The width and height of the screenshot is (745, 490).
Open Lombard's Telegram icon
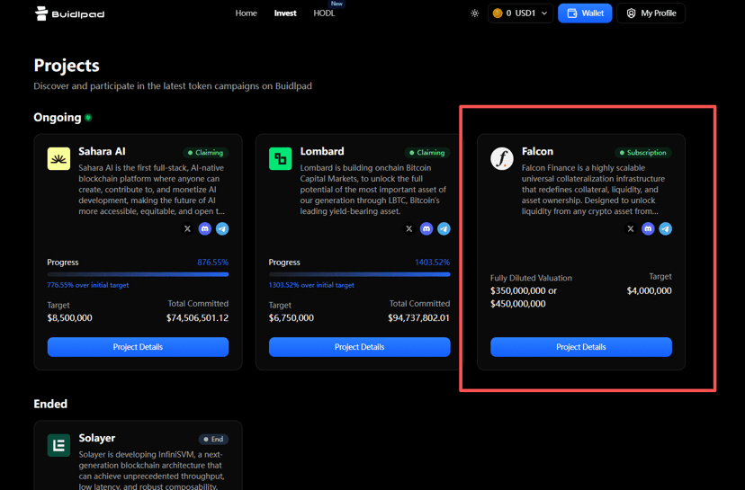[x=444, y=229]
